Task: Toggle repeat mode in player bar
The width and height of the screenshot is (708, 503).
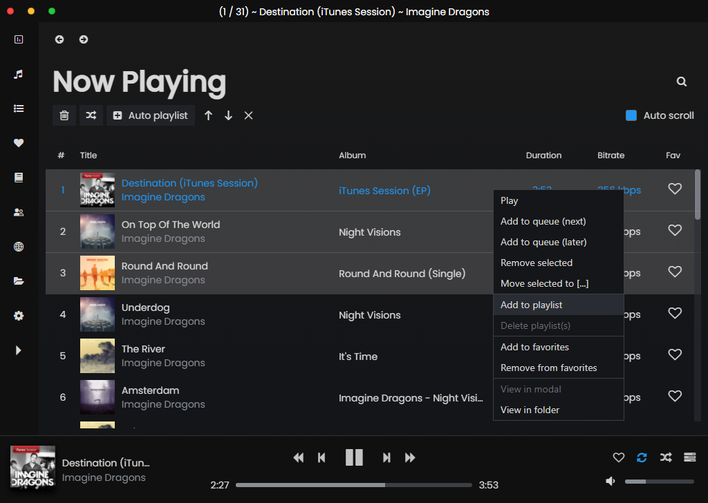Action: click(642, 457)
